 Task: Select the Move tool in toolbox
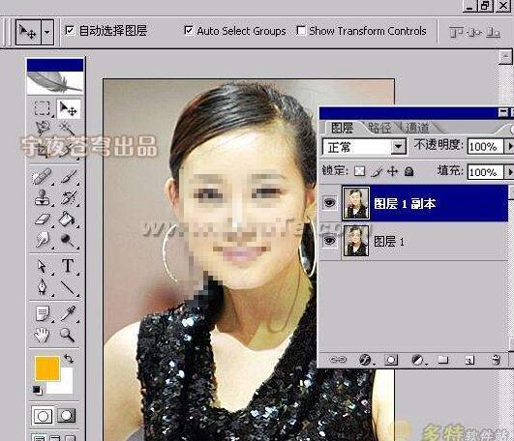(x=68, y=108)
